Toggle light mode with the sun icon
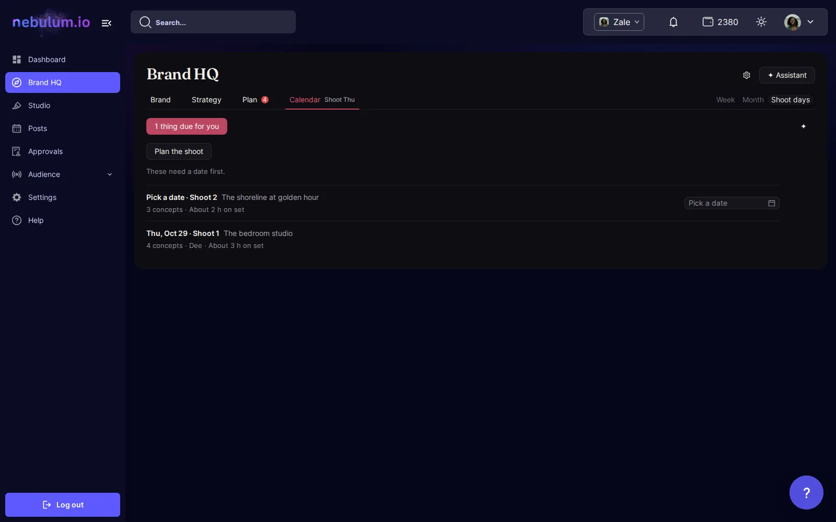The height and width of the screenshot is (522, 836). pyautogui.click(x=761, y=22)
